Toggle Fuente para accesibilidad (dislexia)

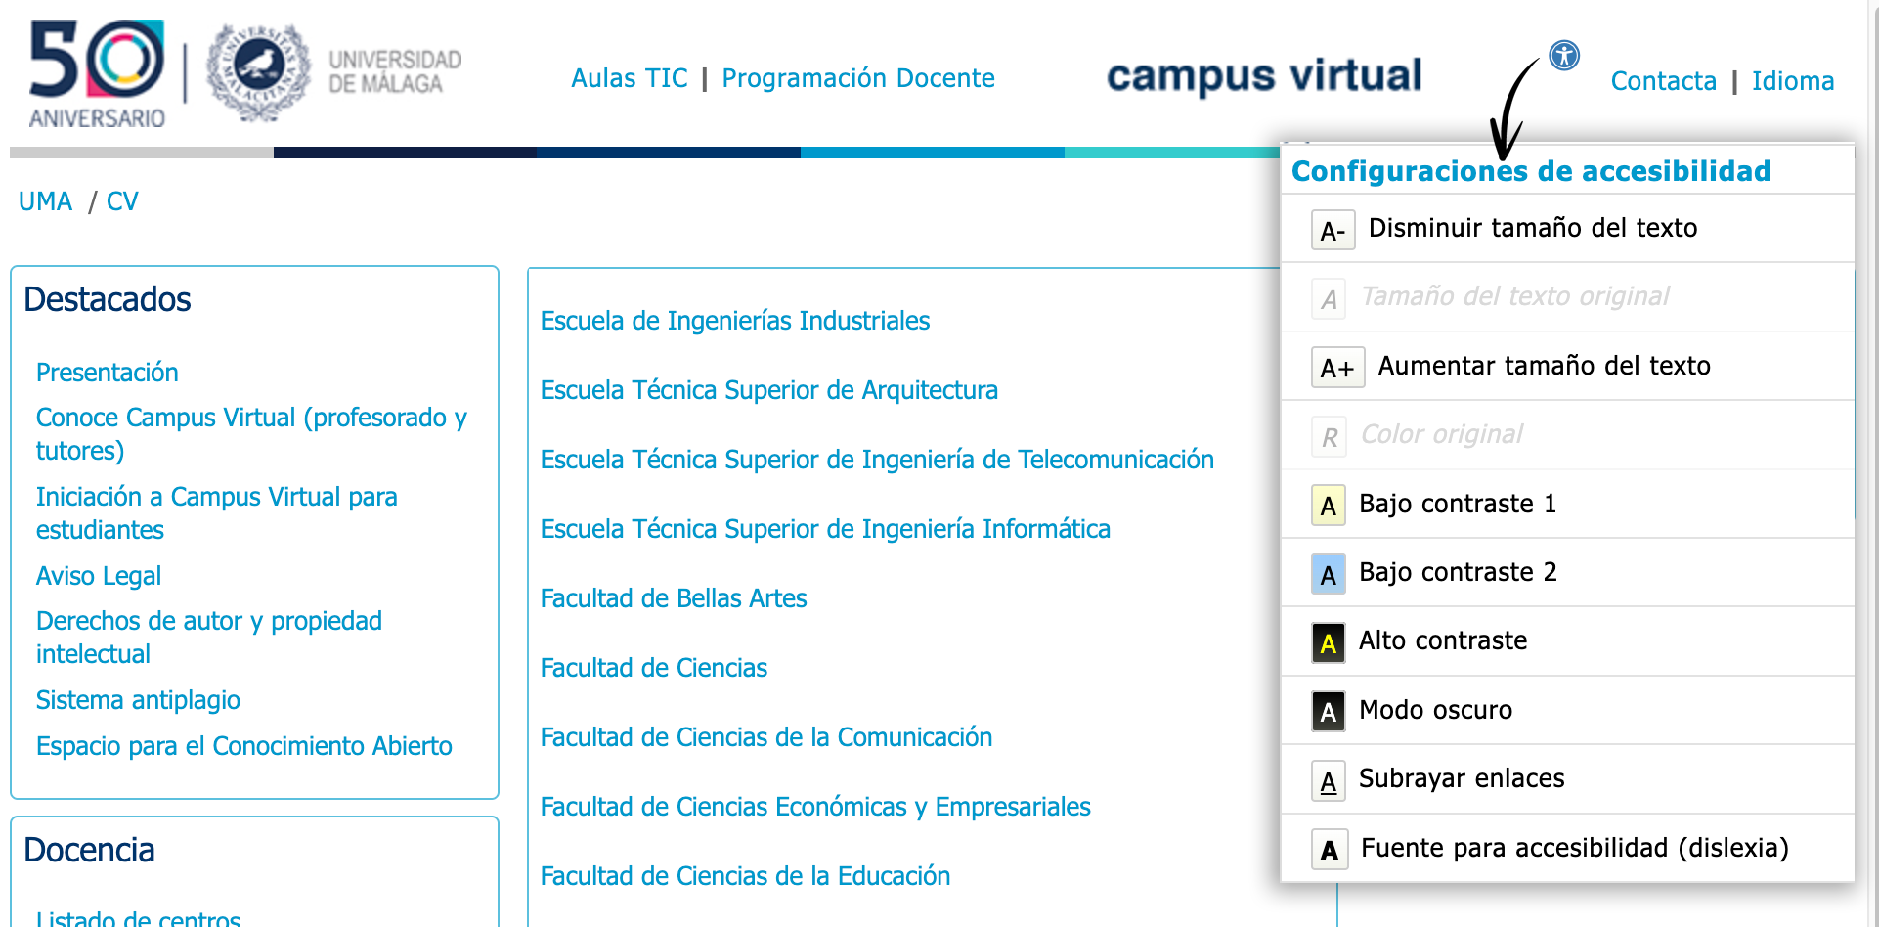click(1550, 849)
